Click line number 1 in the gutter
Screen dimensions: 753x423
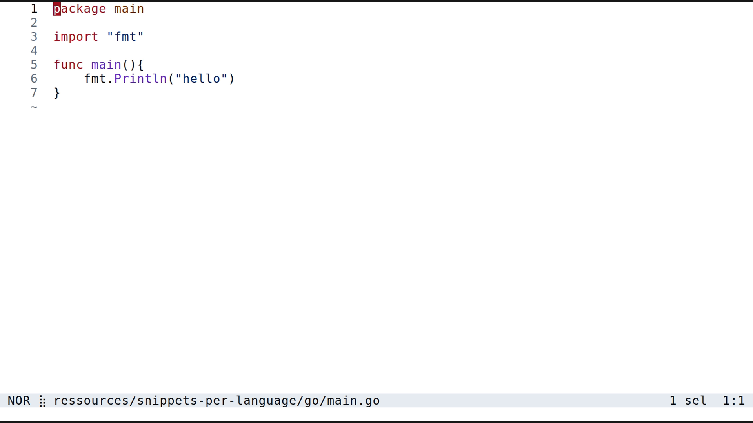34,9
